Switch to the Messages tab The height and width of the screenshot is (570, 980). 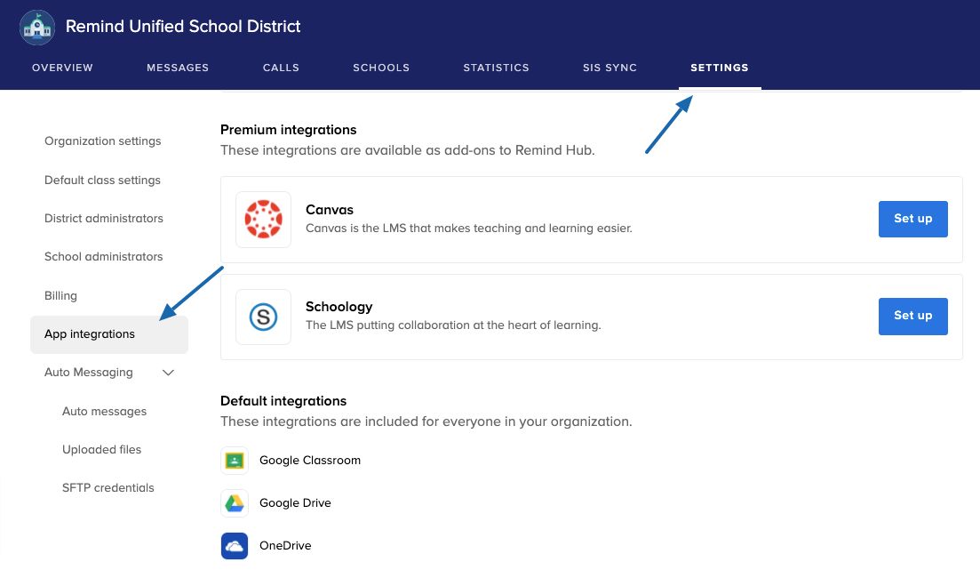(x=178, y=68)
